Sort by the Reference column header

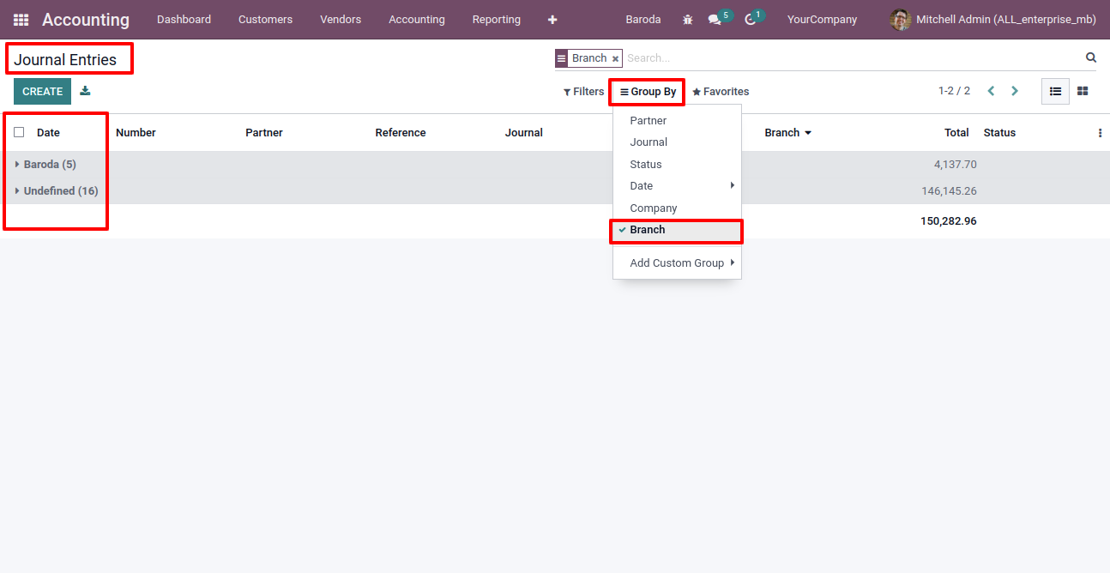click(x=401, y=133)
